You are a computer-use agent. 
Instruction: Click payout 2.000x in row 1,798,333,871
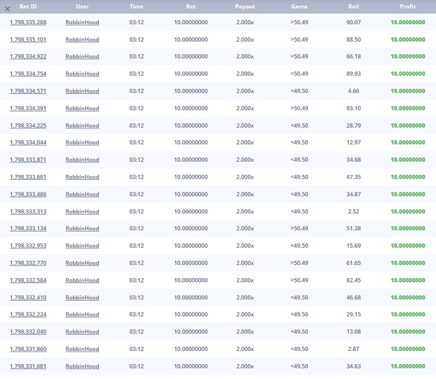[x=245, y=159]
